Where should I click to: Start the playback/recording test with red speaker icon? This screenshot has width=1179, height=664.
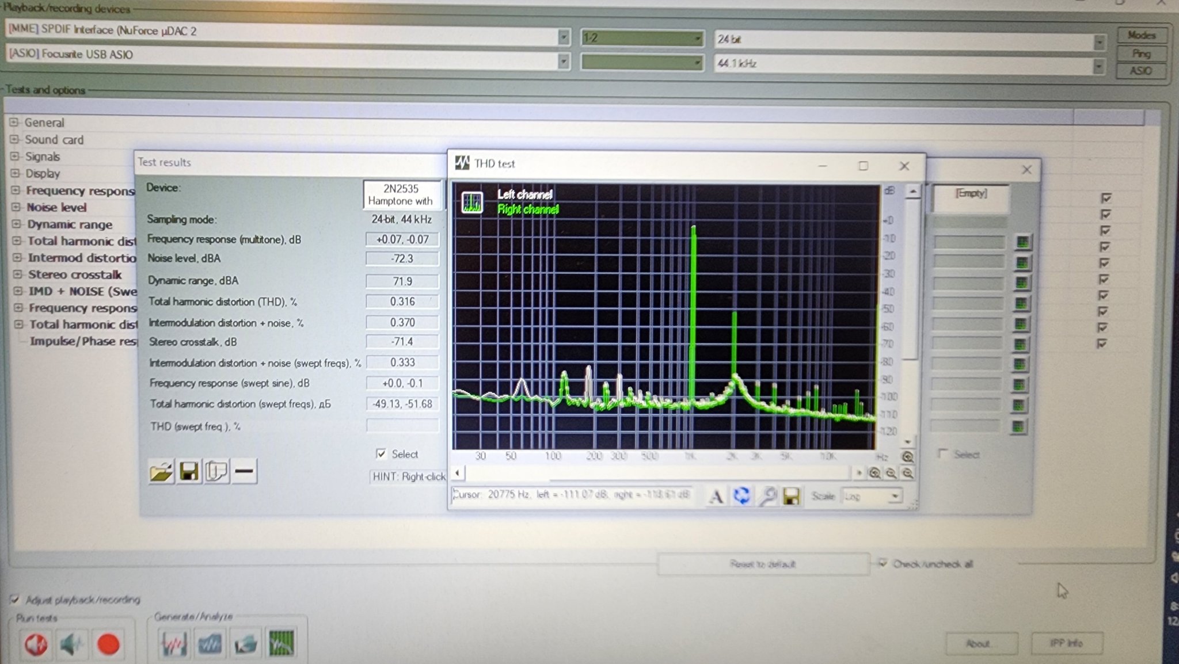36,644
